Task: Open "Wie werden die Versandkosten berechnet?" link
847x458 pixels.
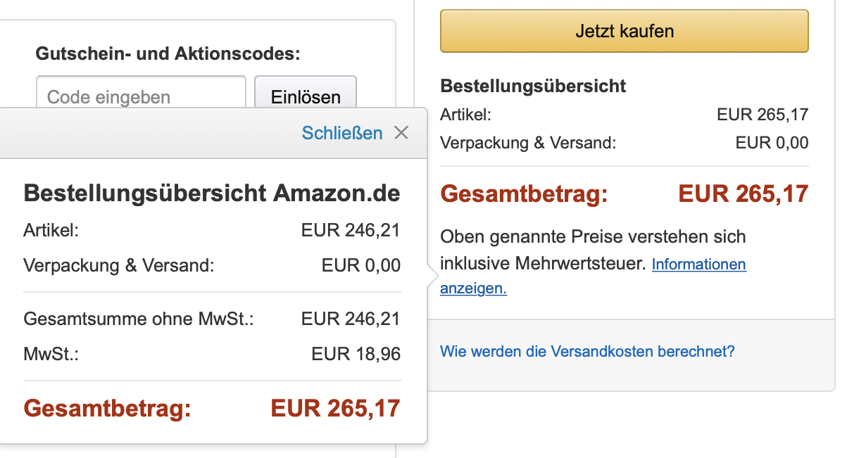Action: [587, 351]
